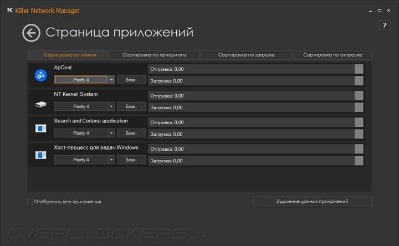Click Хост-процесс 'Загрузка' bar handle
The width and height of the screenshot is (399, 246).
coord(359,161)
